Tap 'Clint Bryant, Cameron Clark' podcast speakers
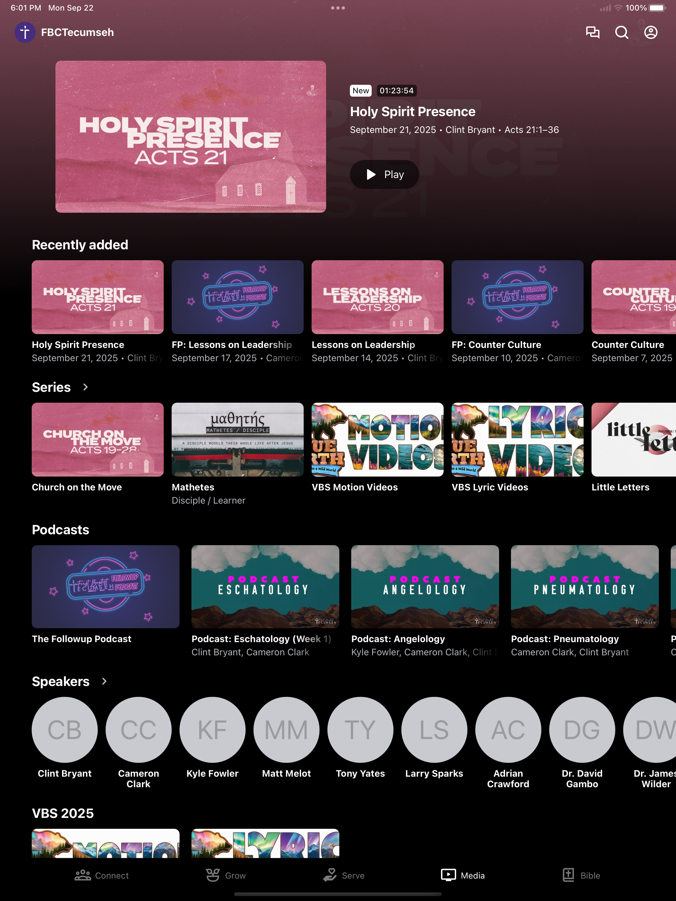This screenshot has width=676, height=901. pos(250,652)
